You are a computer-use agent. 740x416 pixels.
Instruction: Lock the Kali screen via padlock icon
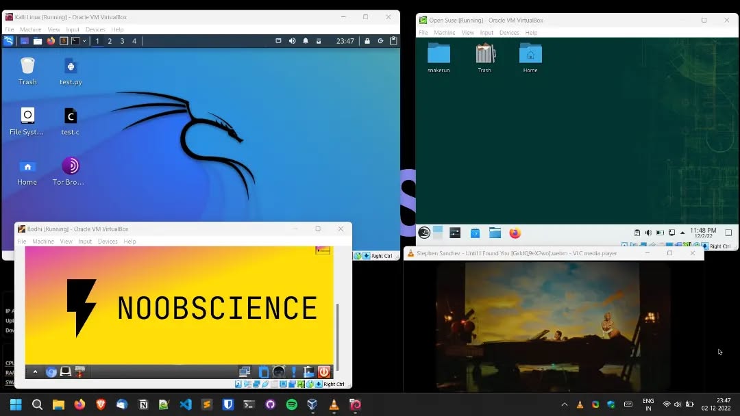point(367,41)
